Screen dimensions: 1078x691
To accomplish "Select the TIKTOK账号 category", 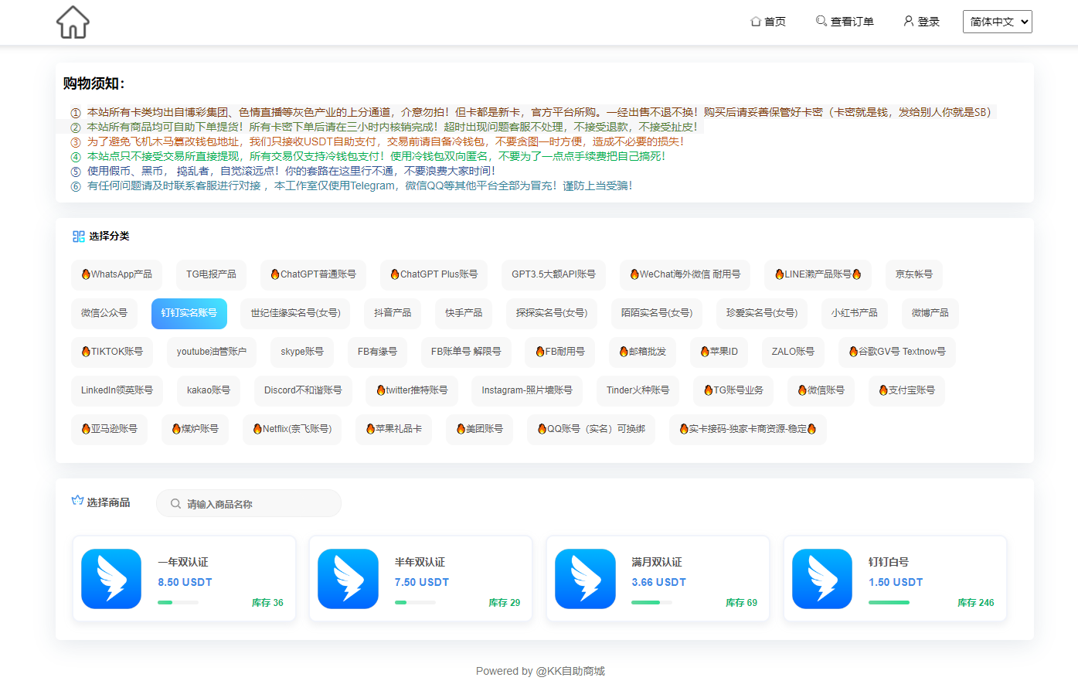I will click(112, 352).
